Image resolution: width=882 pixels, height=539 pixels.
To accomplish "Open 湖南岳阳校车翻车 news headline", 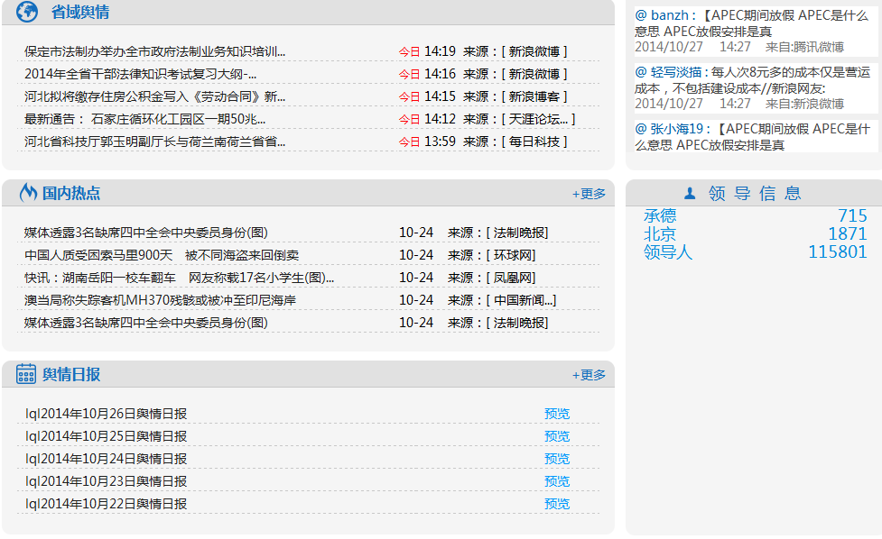I will [179, 278].
